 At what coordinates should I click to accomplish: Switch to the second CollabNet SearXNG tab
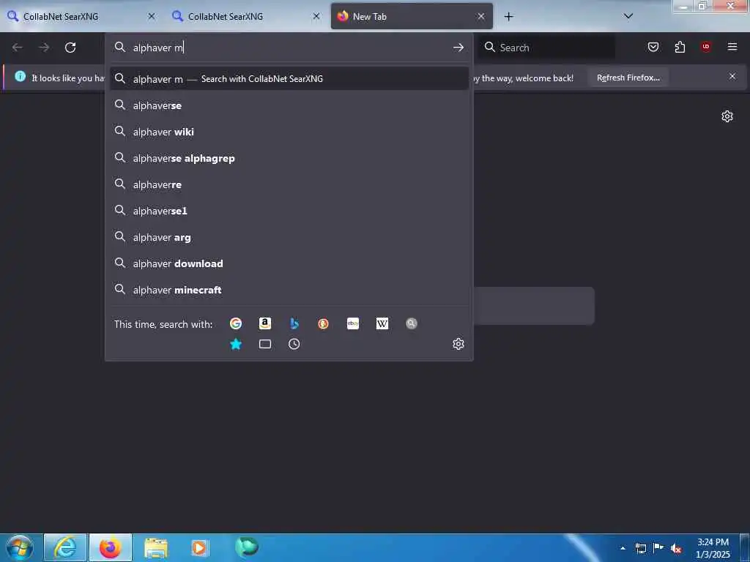(x=246, y=16)
